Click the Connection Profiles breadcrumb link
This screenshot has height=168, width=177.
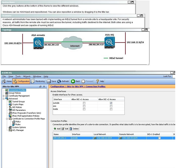tap(96, 87)
